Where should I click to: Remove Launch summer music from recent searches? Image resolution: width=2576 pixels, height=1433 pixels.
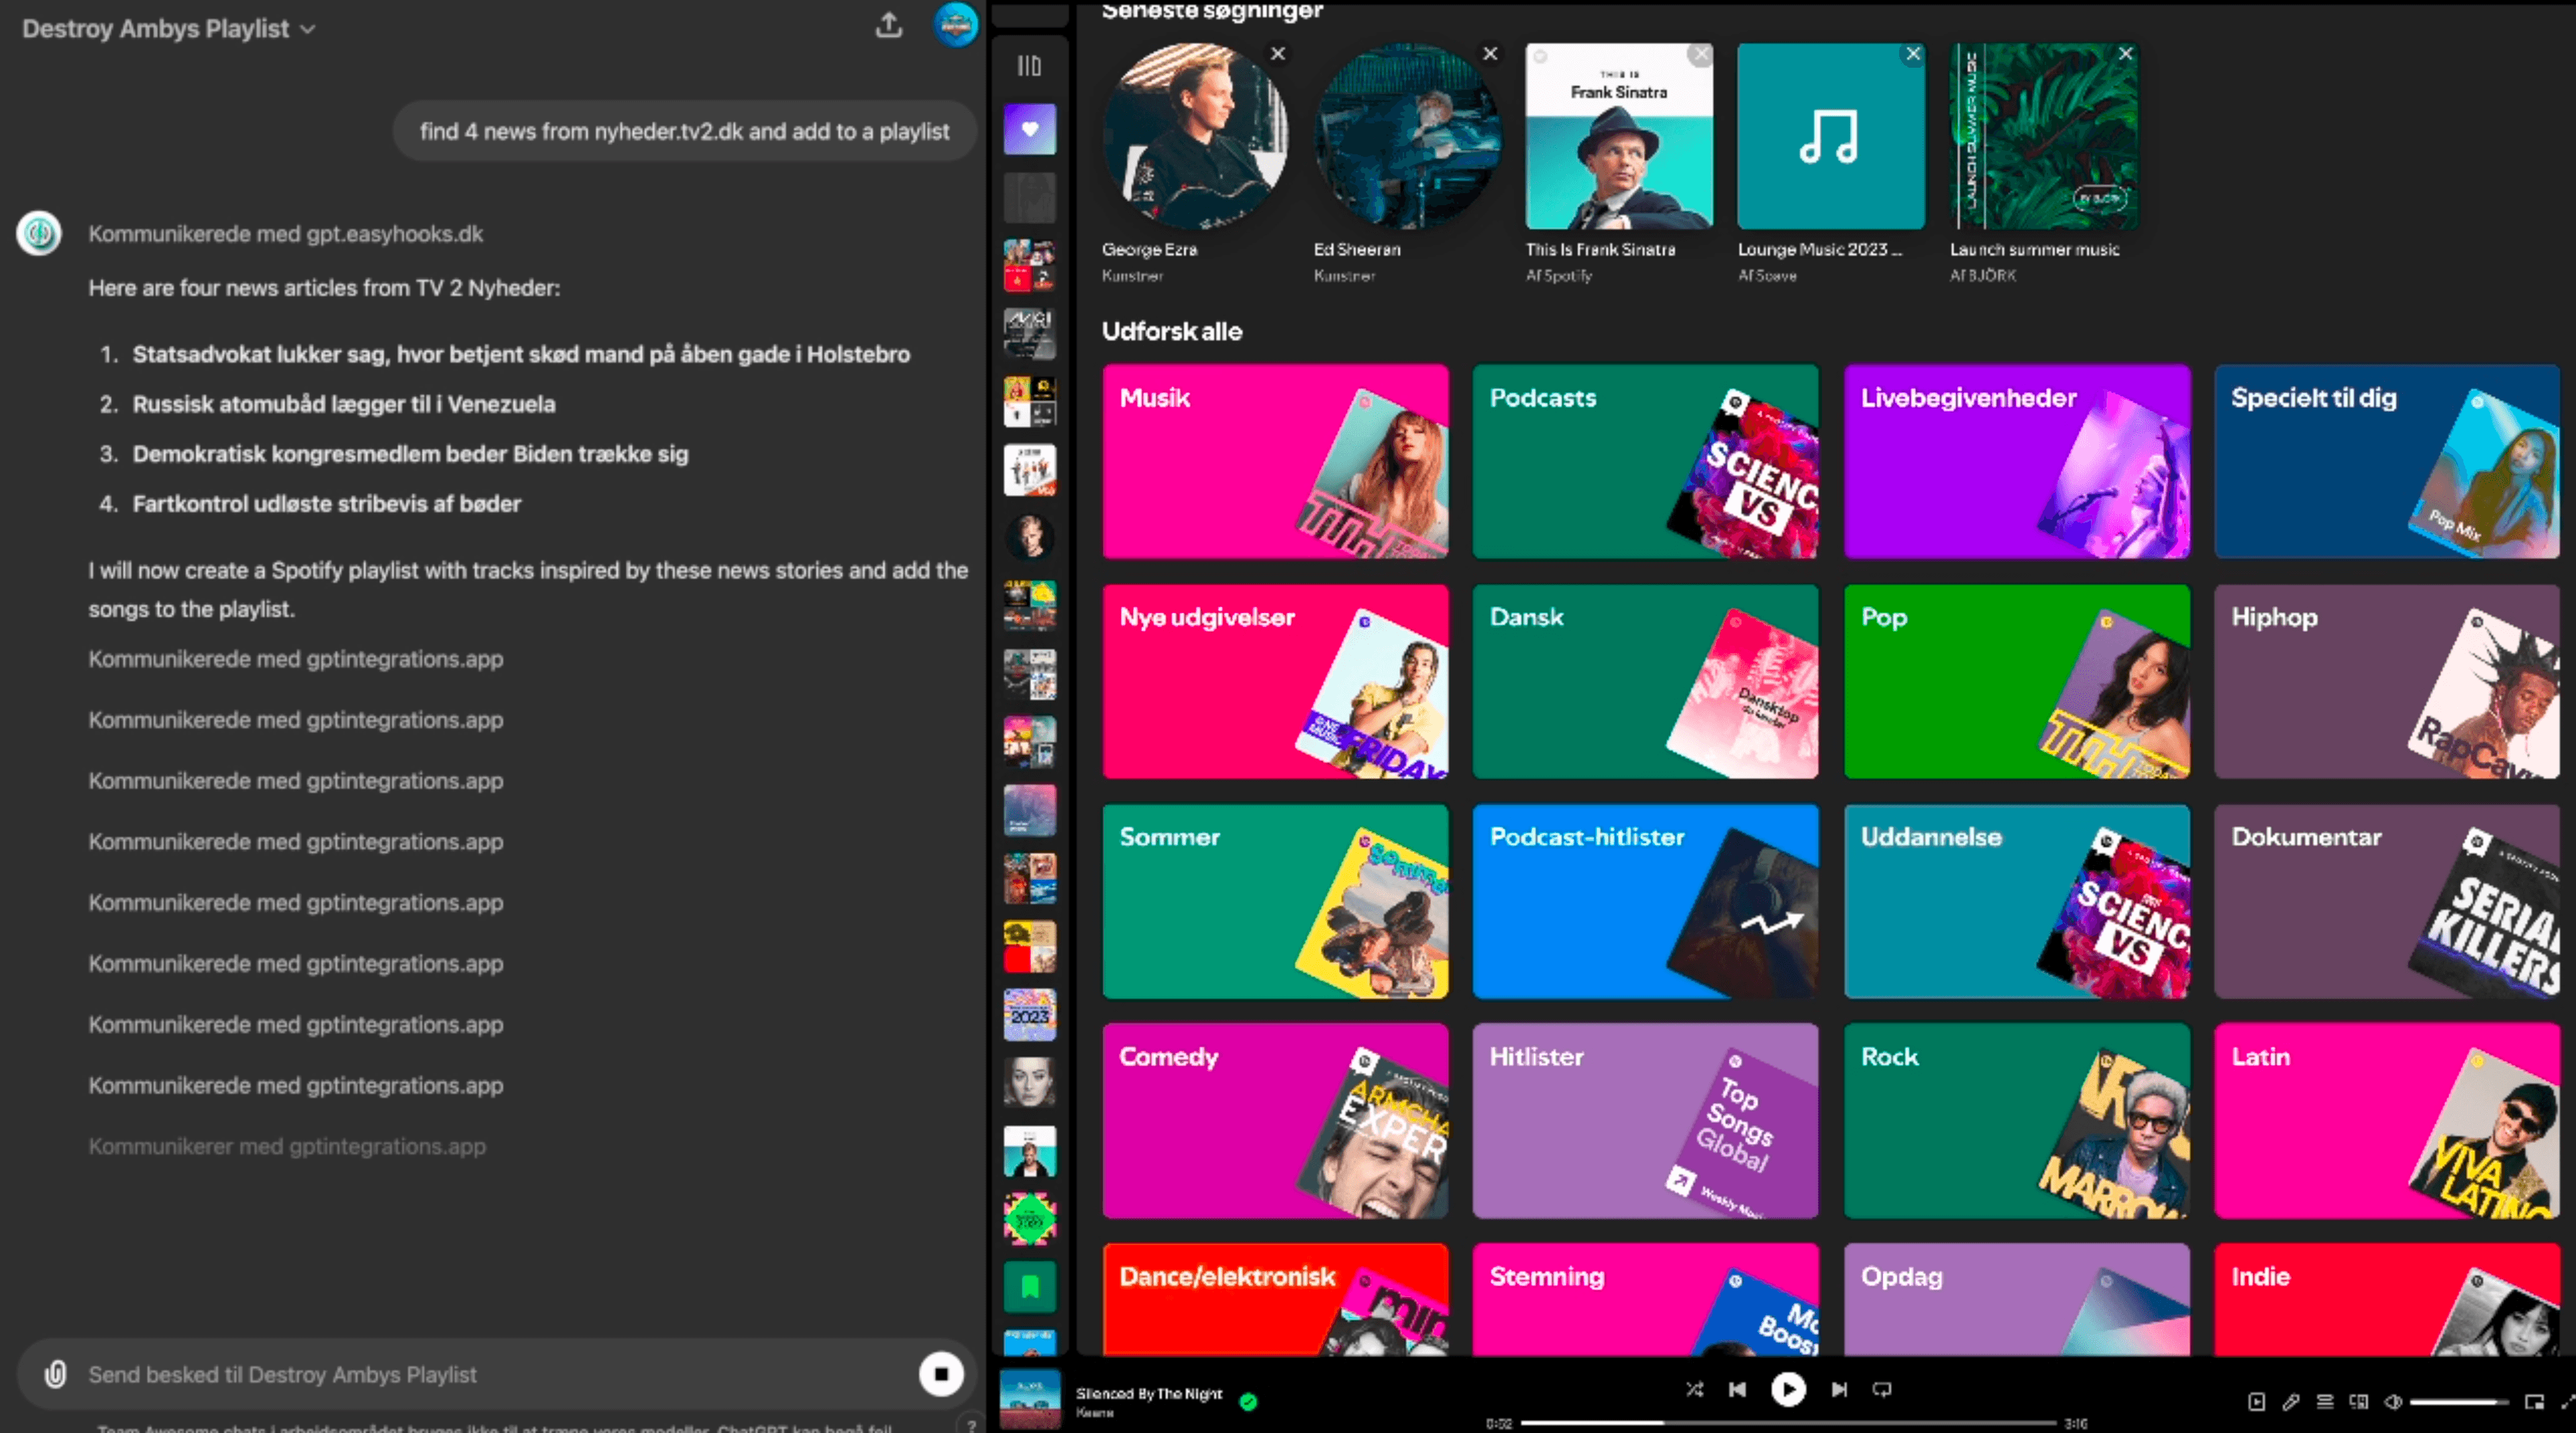pos(2125,54)
